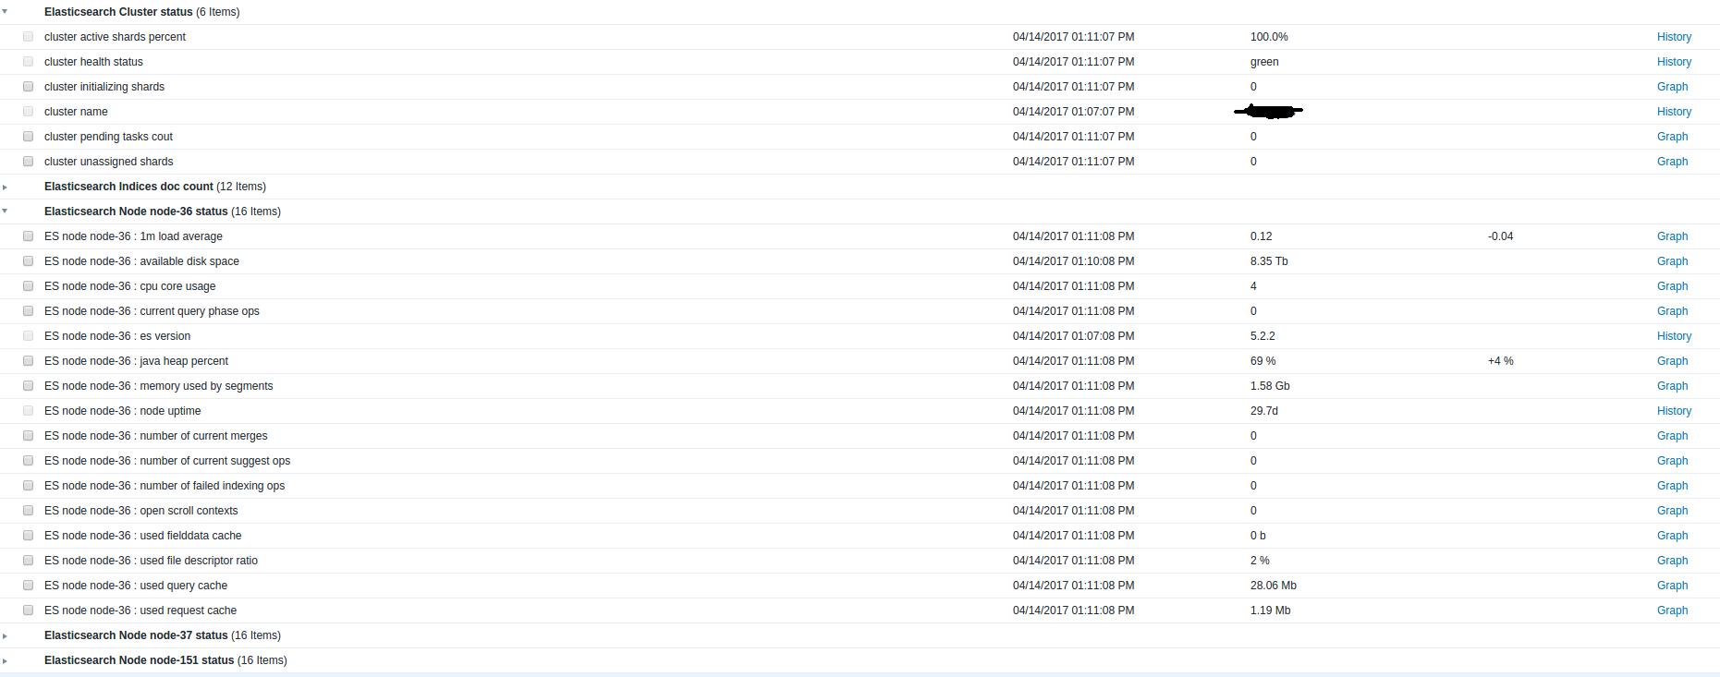Click the '1.58 Gb' segments memory value

(x=1270, y=386)
